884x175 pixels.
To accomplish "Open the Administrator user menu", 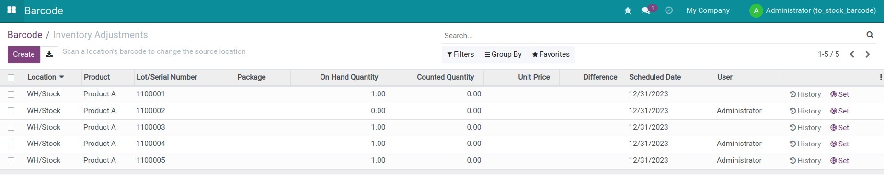I will 813,10.
